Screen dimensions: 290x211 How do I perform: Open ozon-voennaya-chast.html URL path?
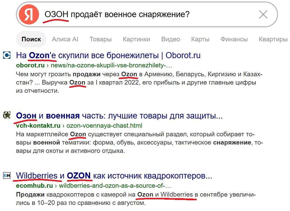click(104, 126)
